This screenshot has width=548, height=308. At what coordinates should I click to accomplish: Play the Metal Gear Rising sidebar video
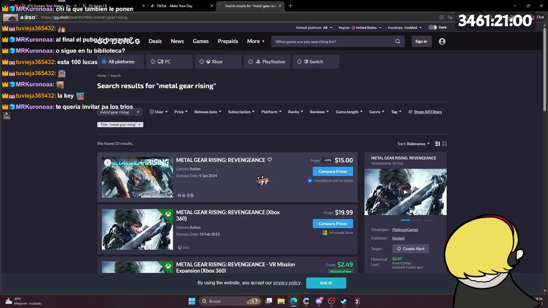[x=405, y=192]
